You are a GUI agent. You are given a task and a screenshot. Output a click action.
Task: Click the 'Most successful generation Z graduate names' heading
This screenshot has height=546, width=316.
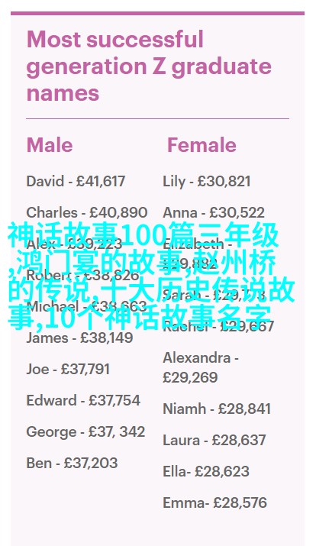tap(149, 66)
